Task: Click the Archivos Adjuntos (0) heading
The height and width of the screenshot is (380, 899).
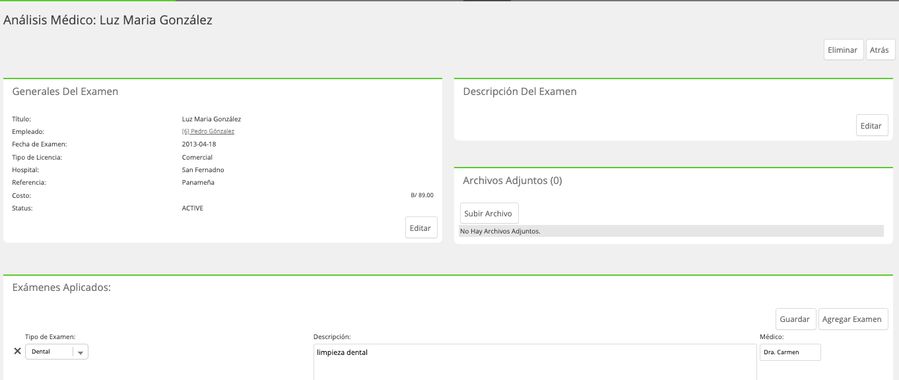Action: [512, 180]
